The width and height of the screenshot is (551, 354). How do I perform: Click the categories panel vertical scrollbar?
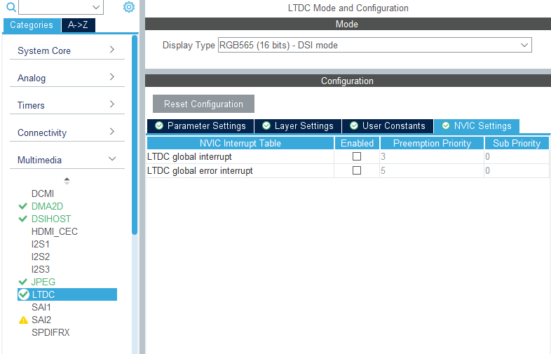[x=135, y=133]
